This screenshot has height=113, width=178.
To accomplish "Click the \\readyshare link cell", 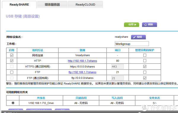I will (82, 55).
